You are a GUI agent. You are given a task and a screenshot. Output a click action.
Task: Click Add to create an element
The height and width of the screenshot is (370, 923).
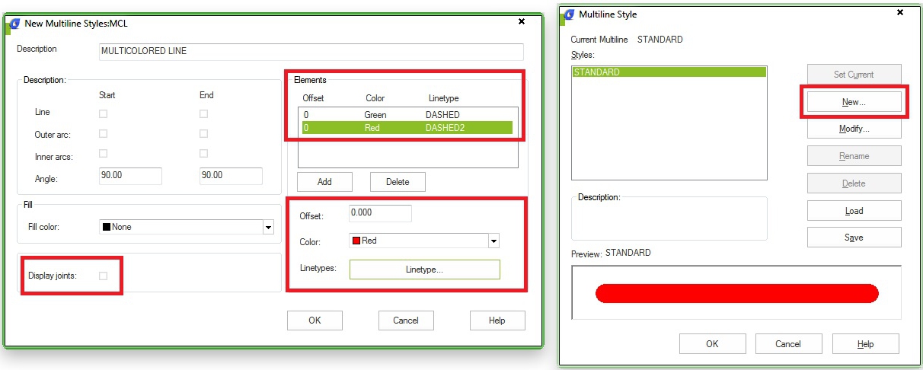click(x=324, y=182)
